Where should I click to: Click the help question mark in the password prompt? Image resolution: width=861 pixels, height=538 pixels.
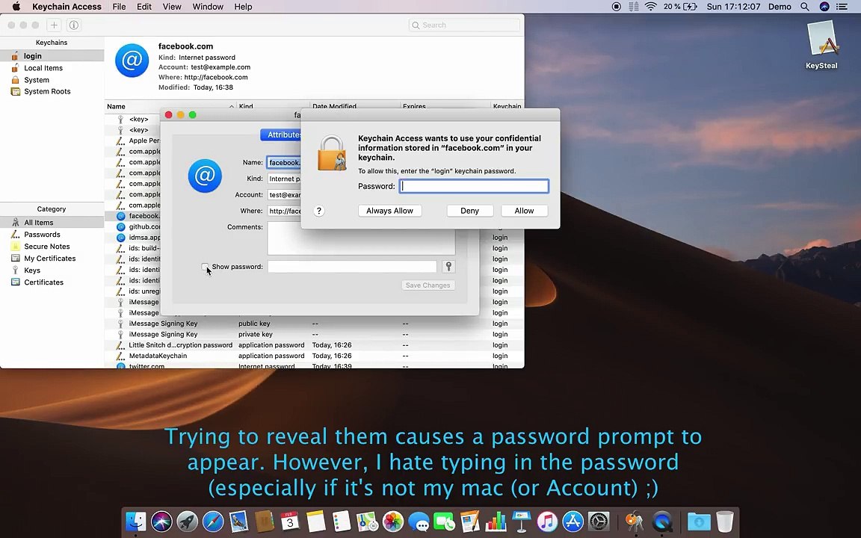pyautogui.click(x=319, y=211)
